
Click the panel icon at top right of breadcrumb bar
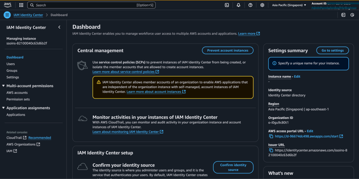343,15
